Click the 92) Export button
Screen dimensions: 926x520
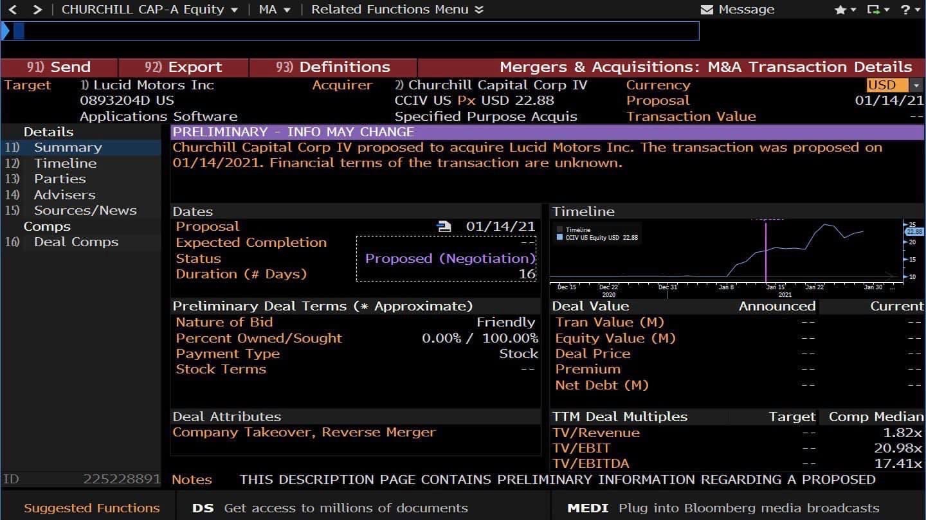click(183, 67)
